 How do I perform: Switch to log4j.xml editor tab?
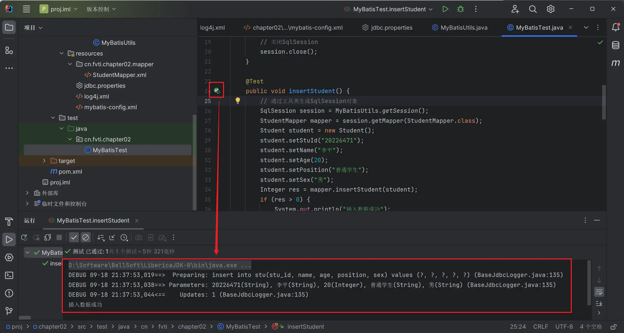pos(212,28)
